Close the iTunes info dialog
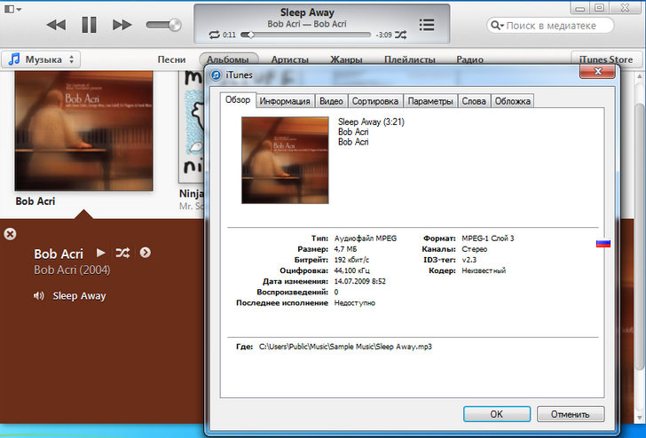 point(597,72)
